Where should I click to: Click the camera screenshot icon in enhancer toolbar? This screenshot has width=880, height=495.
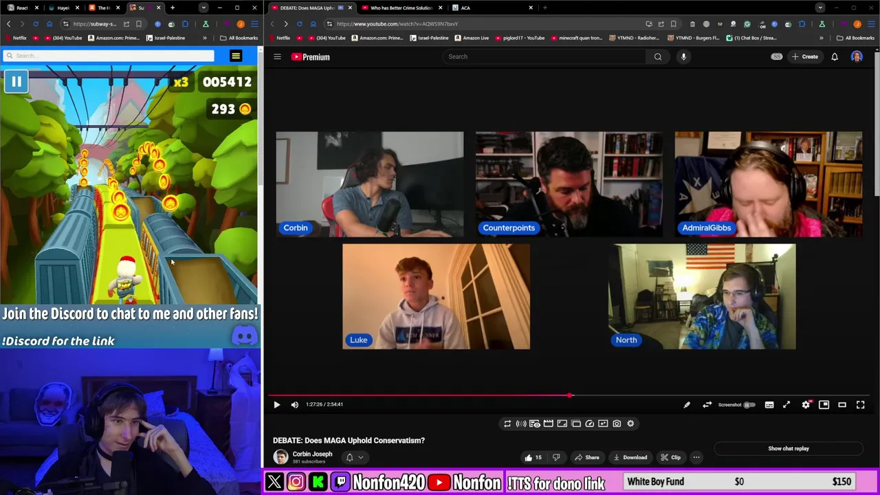pyautogui.click(x=617, y=423)
